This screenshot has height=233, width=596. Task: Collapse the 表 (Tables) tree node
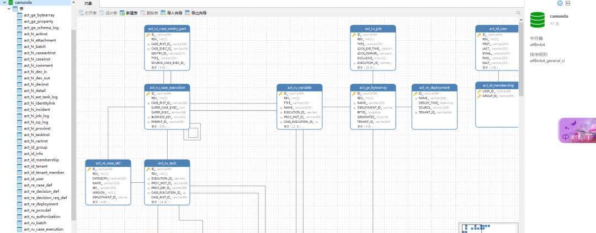[9, 9]
